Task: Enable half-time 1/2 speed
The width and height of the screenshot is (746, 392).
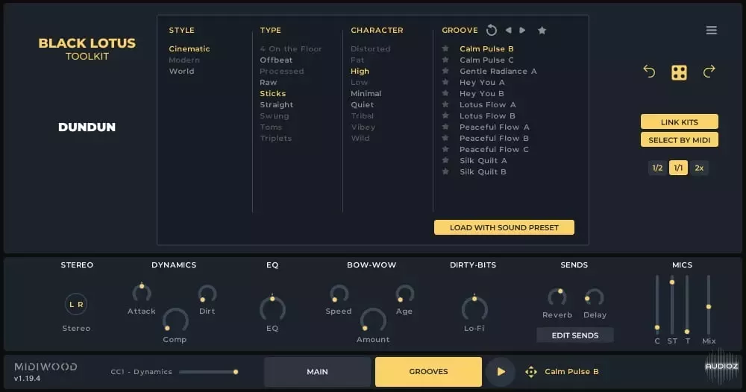Action: (657, 168)
